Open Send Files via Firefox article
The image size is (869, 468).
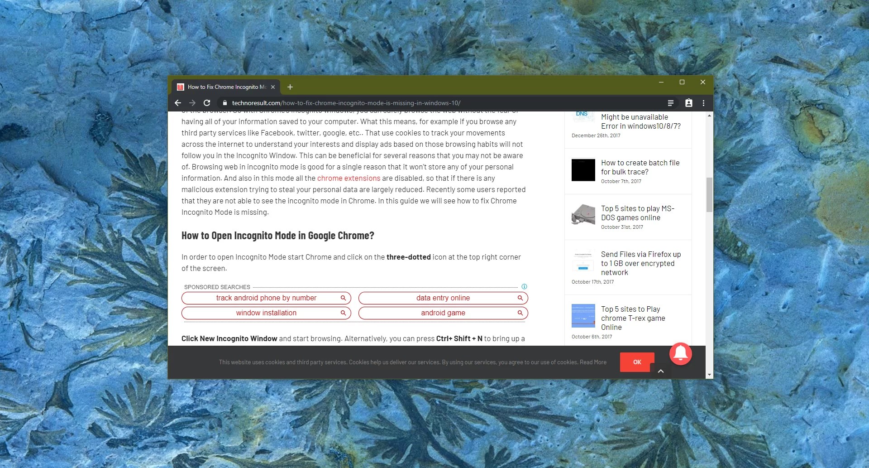[641, 263]
